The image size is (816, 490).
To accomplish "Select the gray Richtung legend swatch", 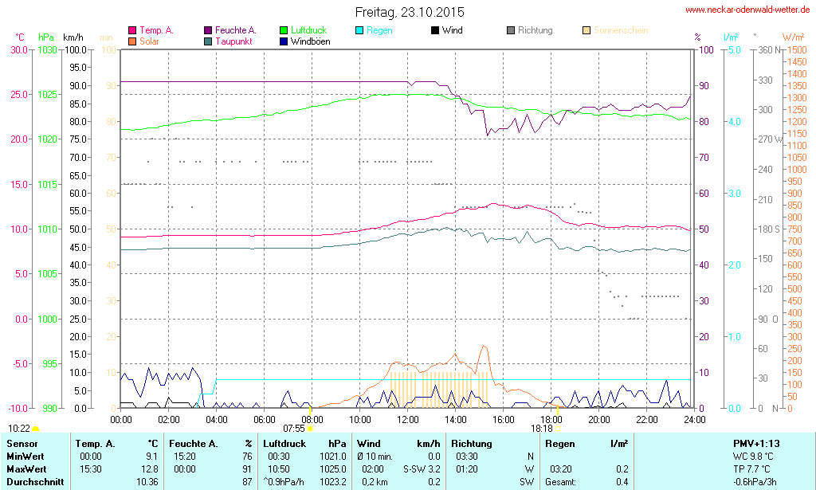I will tap(511, 30).
